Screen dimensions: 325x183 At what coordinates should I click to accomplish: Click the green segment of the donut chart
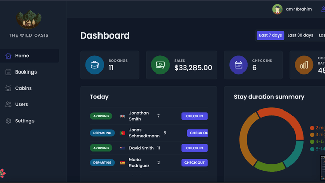pyautogui.click(x=270, y=167)
